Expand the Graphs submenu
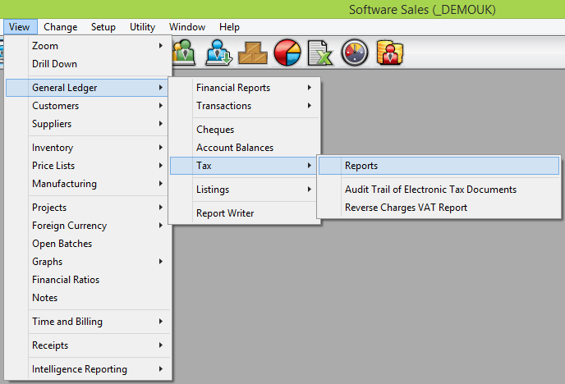This screenshot has height=384, width=565. coord(87,262)
